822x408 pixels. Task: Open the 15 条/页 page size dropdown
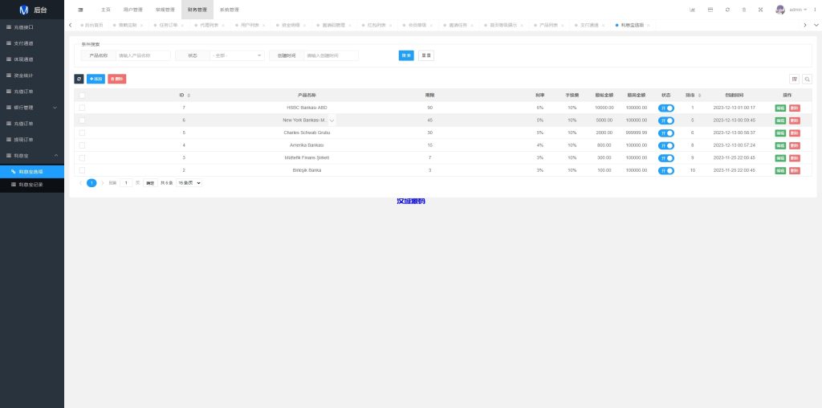tap(189, 183)
